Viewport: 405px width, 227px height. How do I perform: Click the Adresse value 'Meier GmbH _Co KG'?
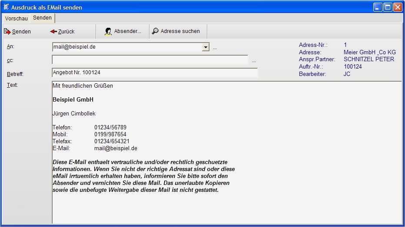(370, 52)
